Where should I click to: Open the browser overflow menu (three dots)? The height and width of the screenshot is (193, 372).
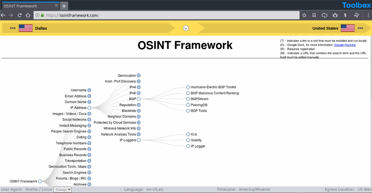(x=368, y=15)
